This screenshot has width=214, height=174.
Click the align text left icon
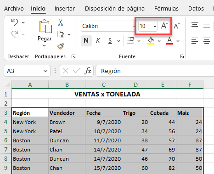point(195,41)
